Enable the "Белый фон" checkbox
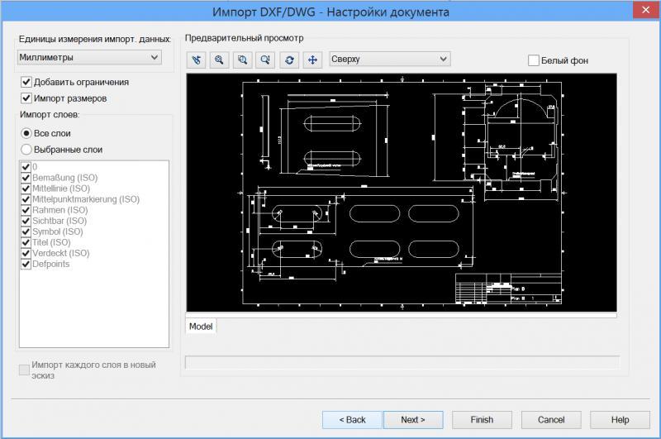This screenshot has height=439, width=661. [534, 60]
